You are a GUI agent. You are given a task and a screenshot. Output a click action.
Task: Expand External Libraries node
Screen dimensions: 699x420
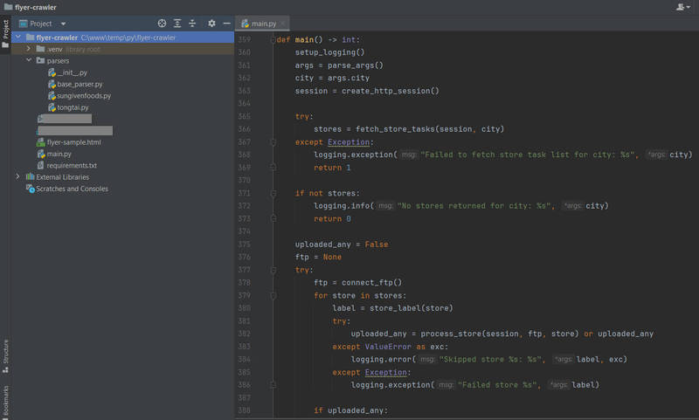pos(17,176)
